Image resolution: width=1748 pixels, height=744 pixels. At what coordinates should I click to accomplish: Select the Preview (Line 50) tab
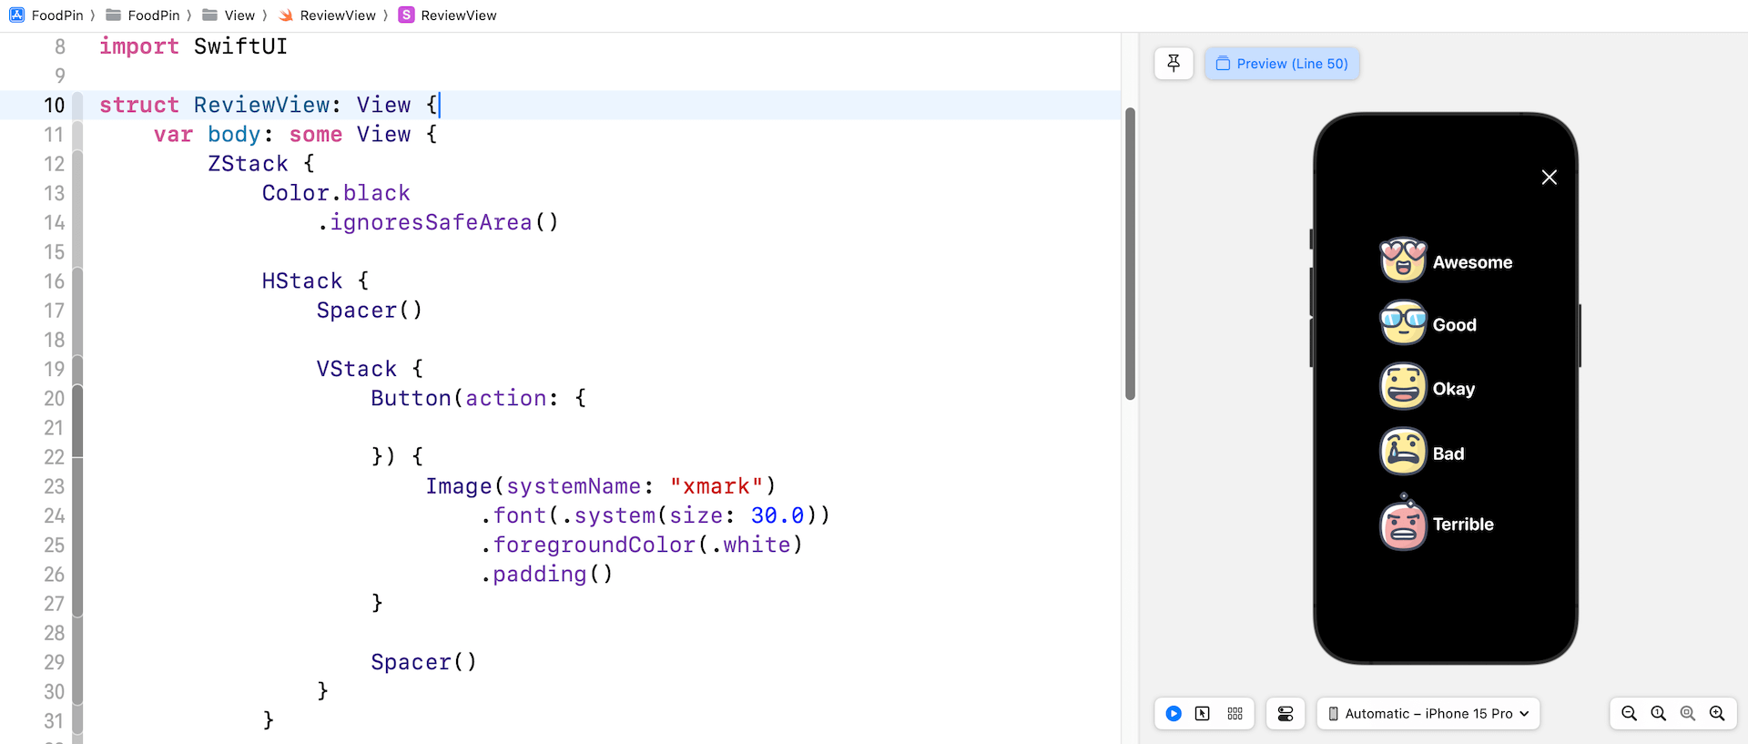1282,64
